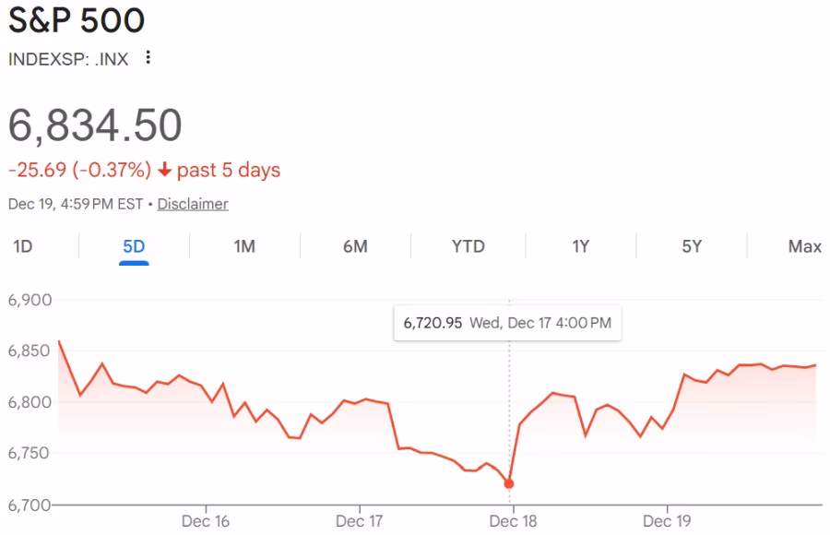Switch chart to 6M range
Viewport: 830px width, 535px height.
[355, 246]
